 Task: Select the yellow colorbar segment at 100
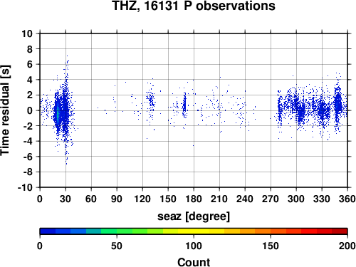click(194, 231)
